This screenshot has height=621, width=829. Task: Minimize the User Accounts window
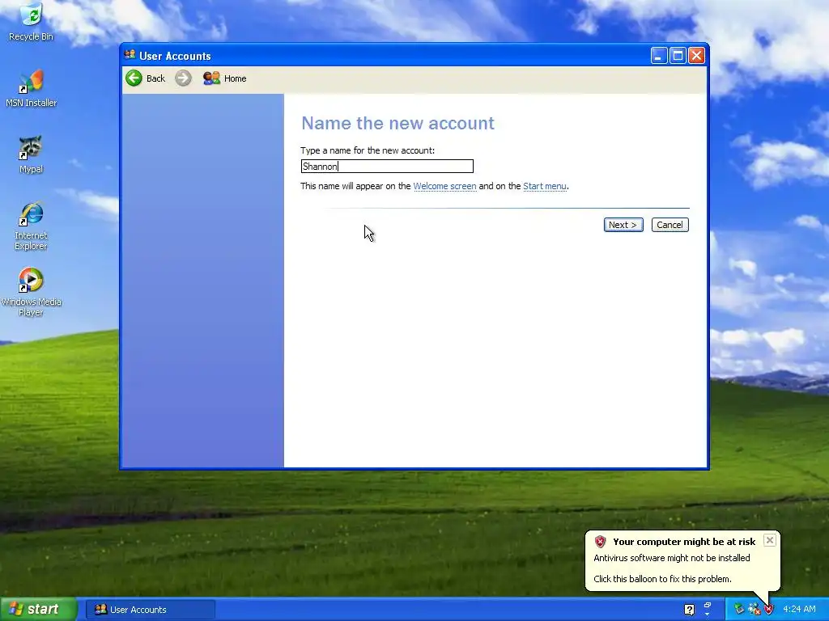coord(659,56)
